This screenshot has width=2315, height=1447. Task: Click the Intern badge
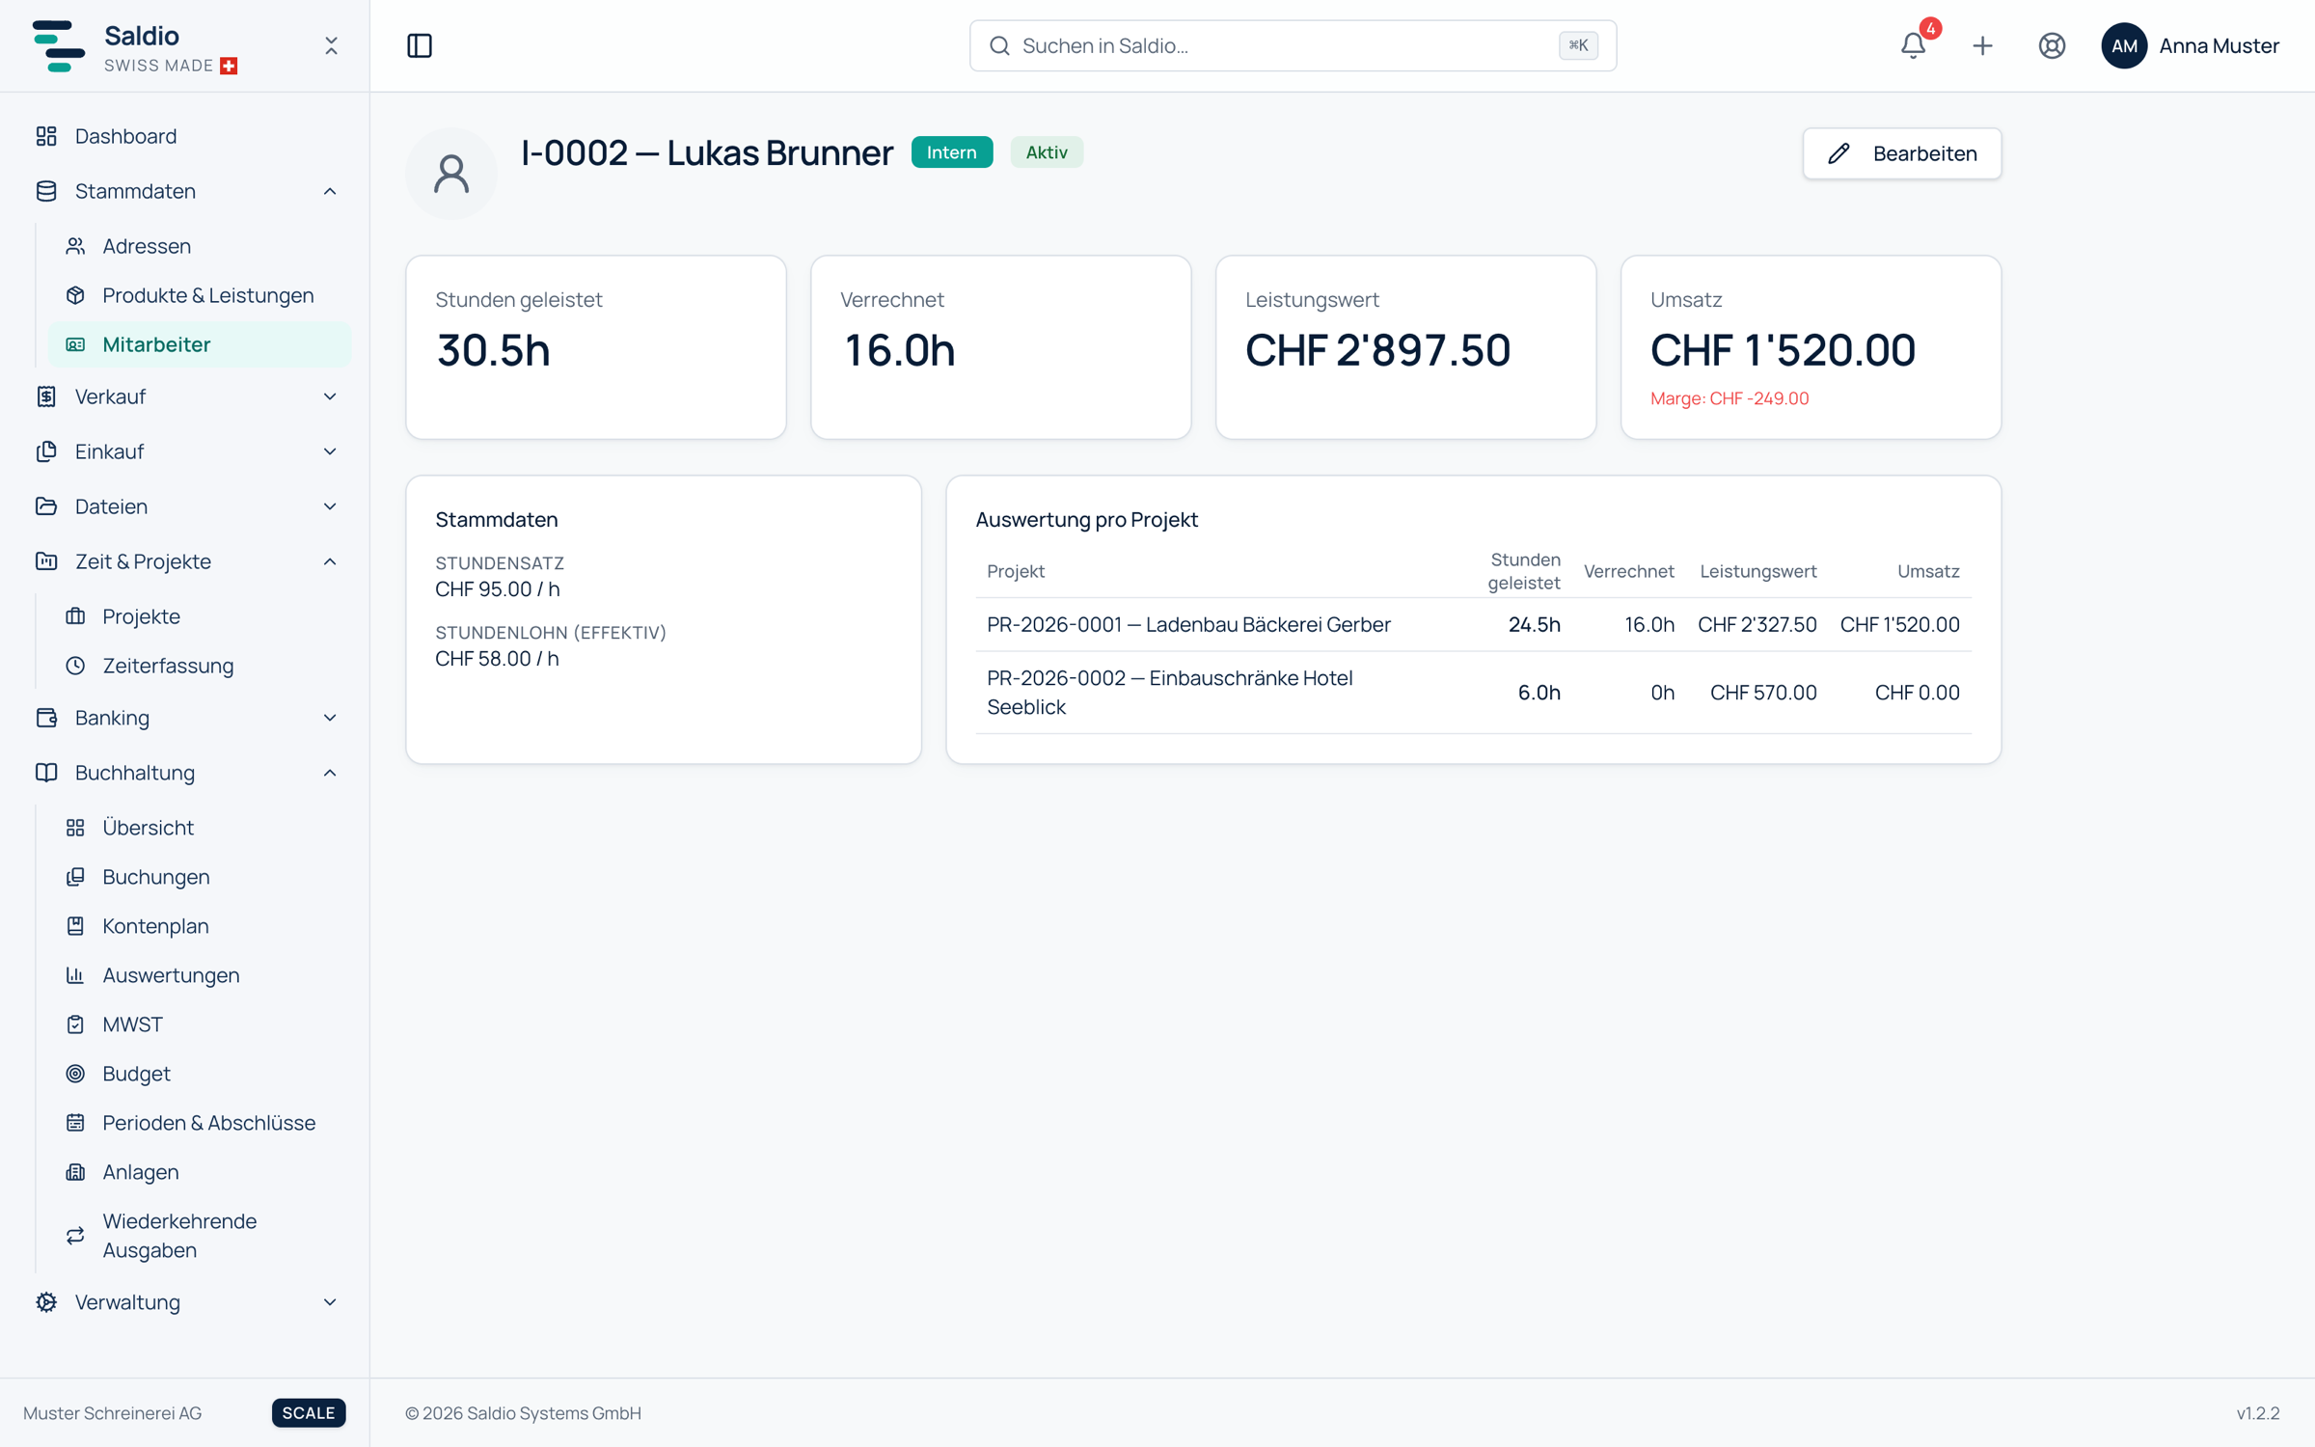tap(951, 152)
